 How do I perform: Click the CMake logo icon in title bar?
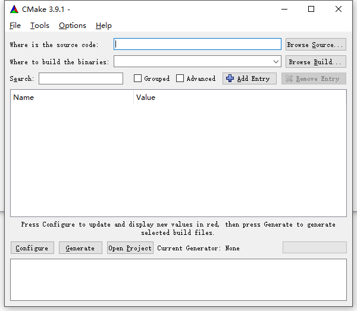click(14, 9)
